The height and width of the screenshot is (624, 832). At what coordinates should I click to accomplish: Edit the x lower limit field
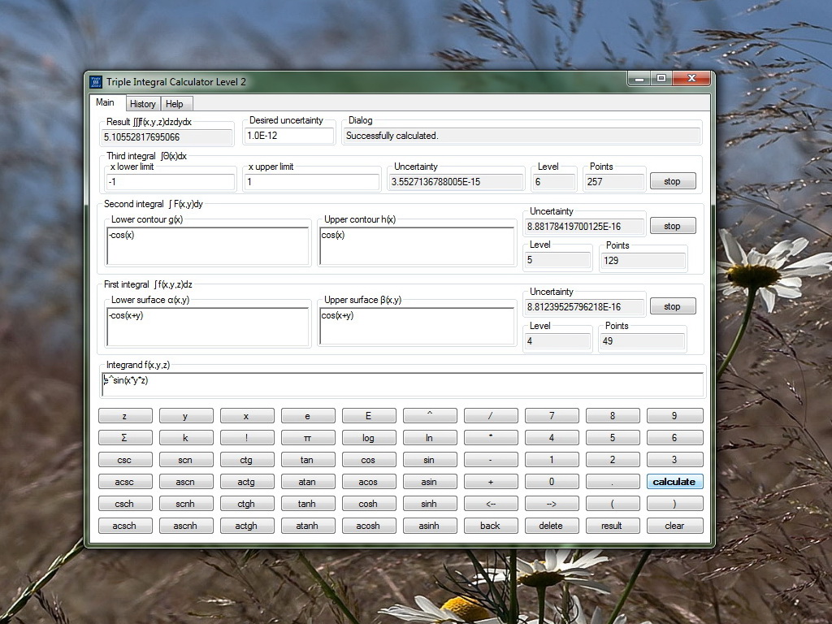(x=170, y=182)
